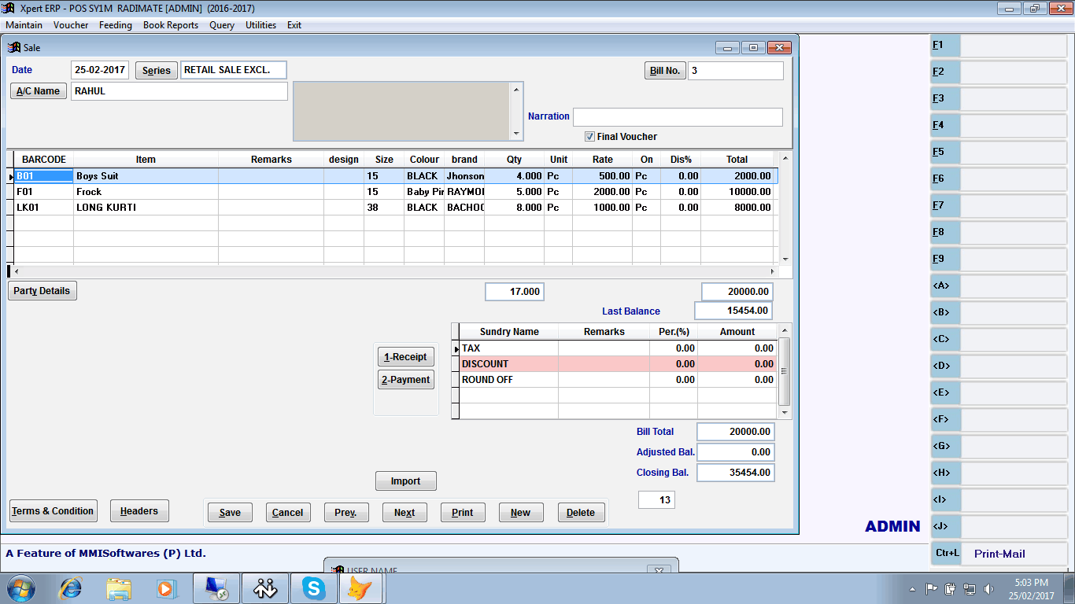Expand the Series selection button
This screenshot has height=604, width=1075.
156,71
